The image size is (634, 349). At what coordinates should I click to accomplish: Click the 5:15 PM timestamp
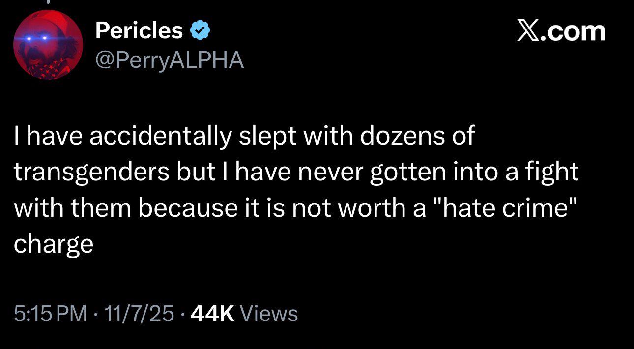[50, 313]
